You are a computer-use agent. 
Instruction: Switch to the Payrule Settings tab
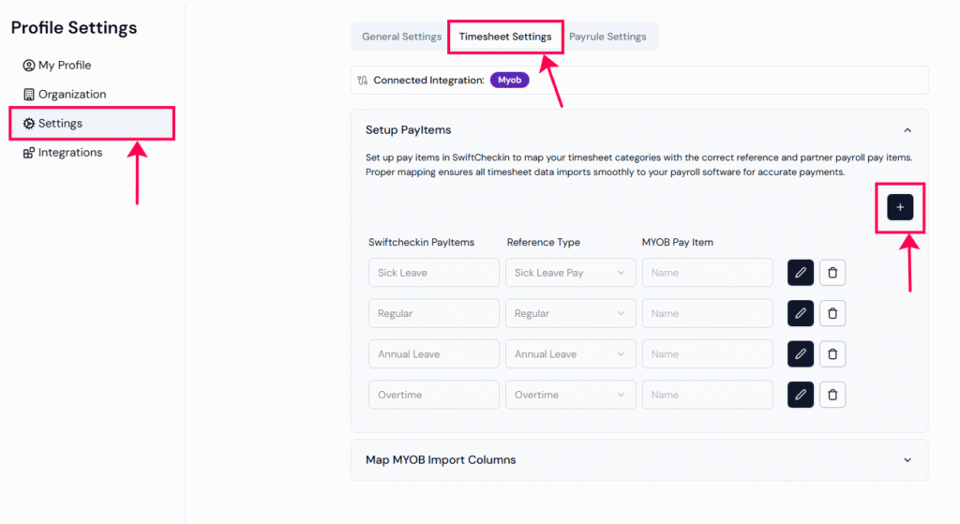[x=607, y=37]
